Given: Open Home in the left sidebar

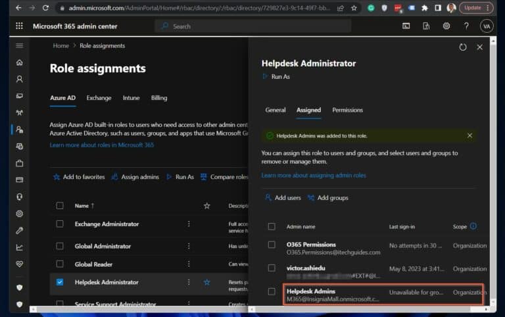Looking at the screenshot, I should click(x=19, y=62).
